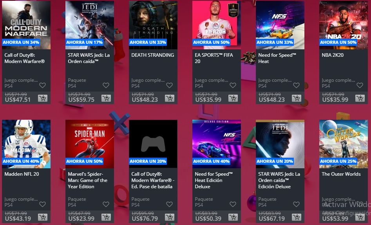Add NBA 2K20 to cart
The height and width of the screenshot is (225, 371).
pyautogui.click(x=360, y=98)
